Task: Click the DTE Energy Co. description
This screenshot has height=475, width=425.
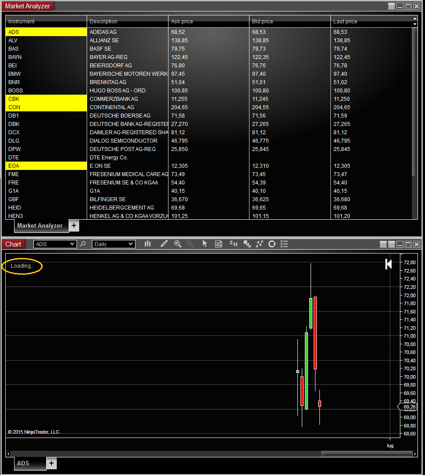Action: tap(109, 158)
